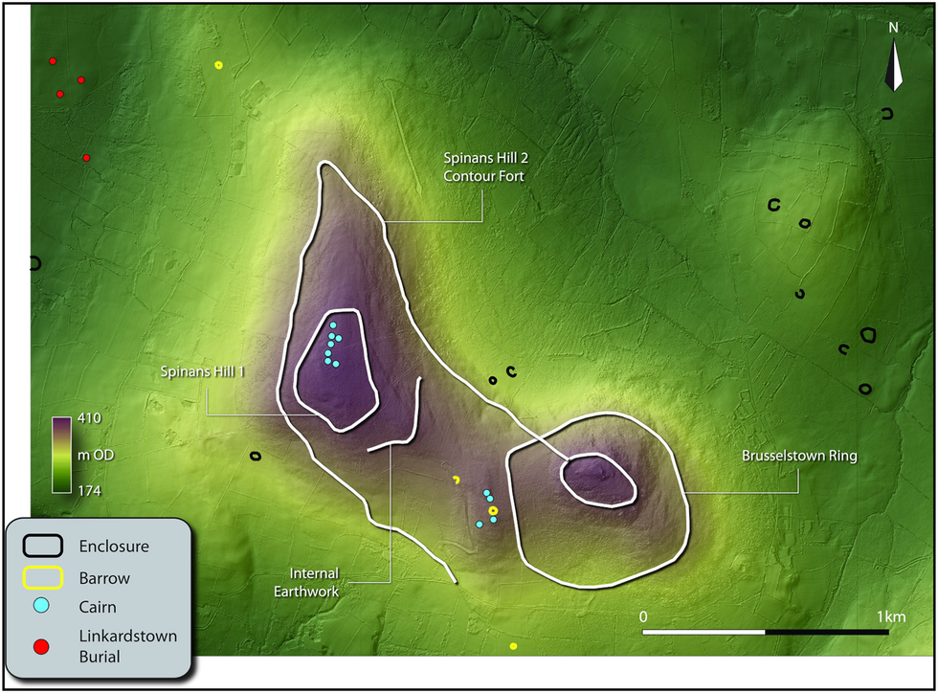The image size is (938, 693).
Task: Click the north arrow compass icon
Action: point(895,67)
